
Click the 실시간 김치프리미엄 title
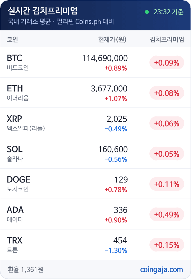[43, 11]
